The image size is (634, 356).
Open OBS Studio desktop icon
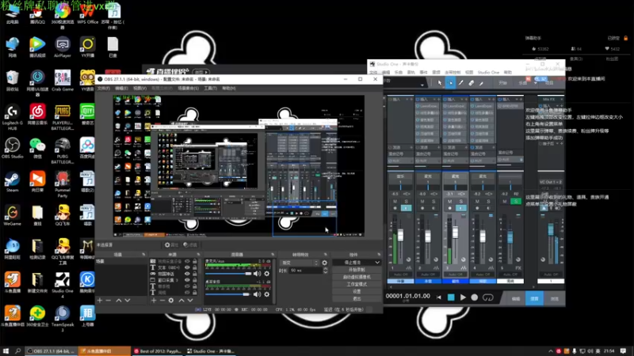click(x=12, y=148)
